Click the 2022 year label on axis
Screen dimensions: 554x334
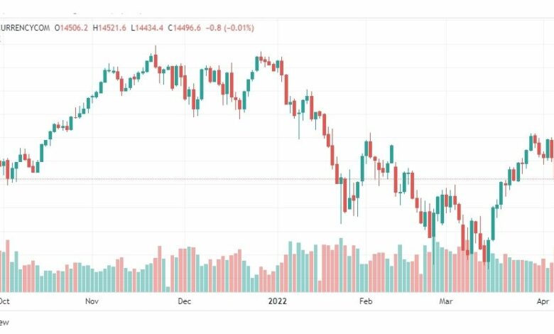(277, 301)
